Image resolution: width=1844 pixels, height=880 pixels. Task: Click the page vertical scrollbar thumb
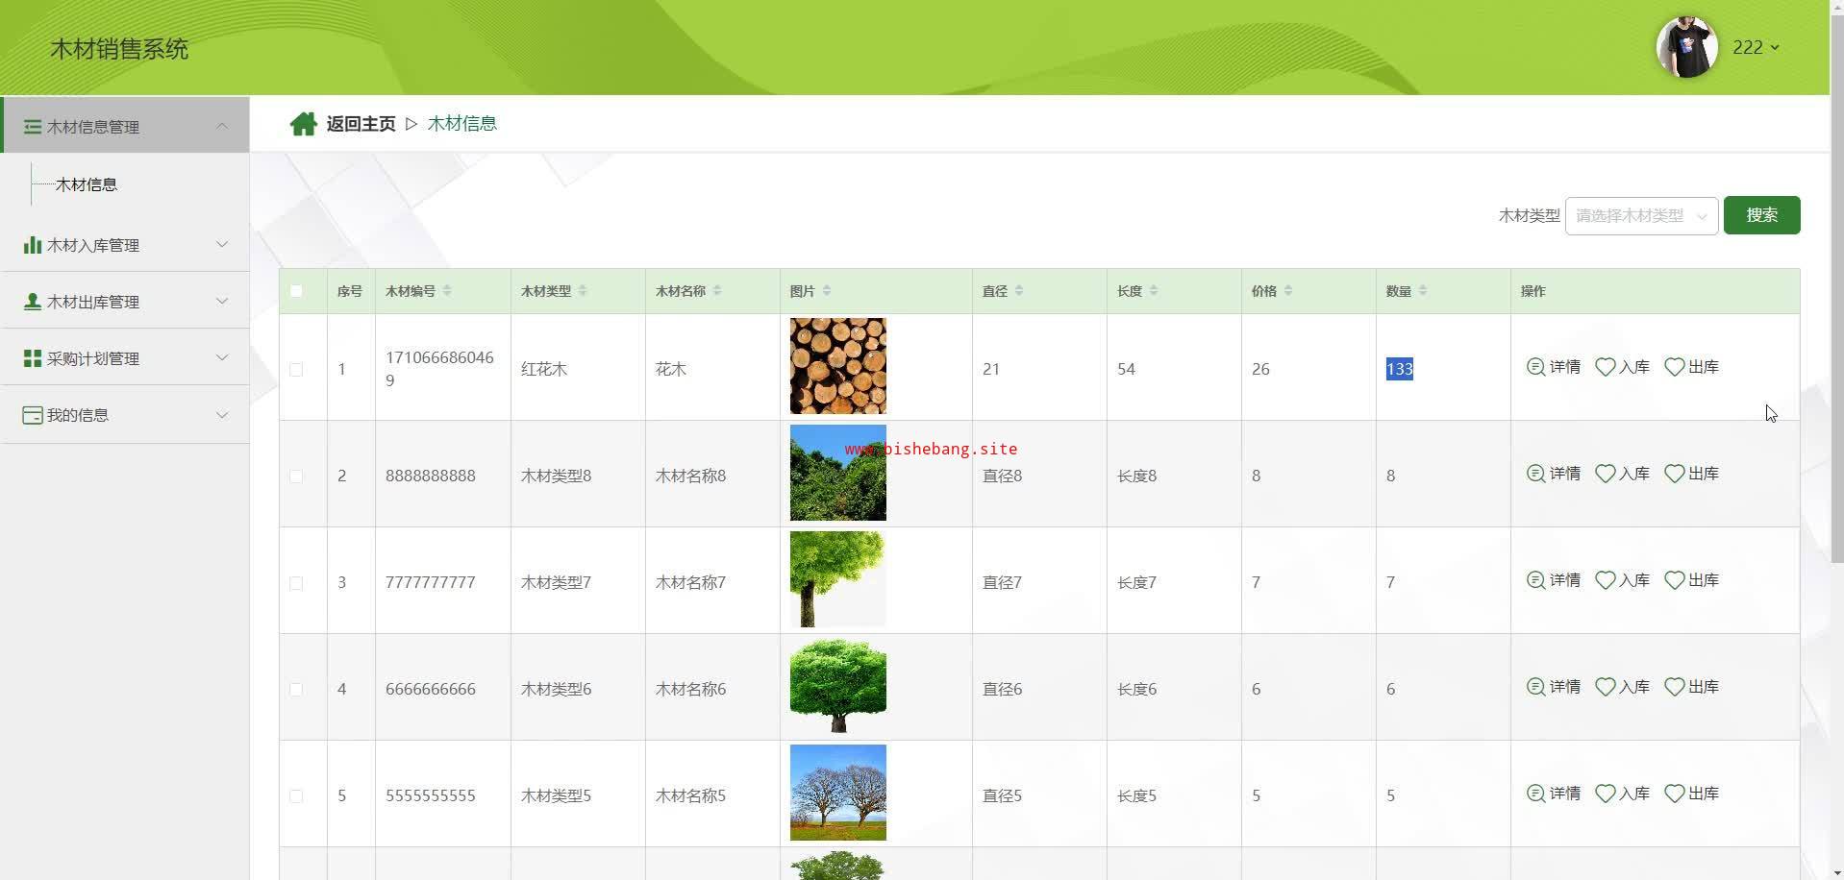1836,288
